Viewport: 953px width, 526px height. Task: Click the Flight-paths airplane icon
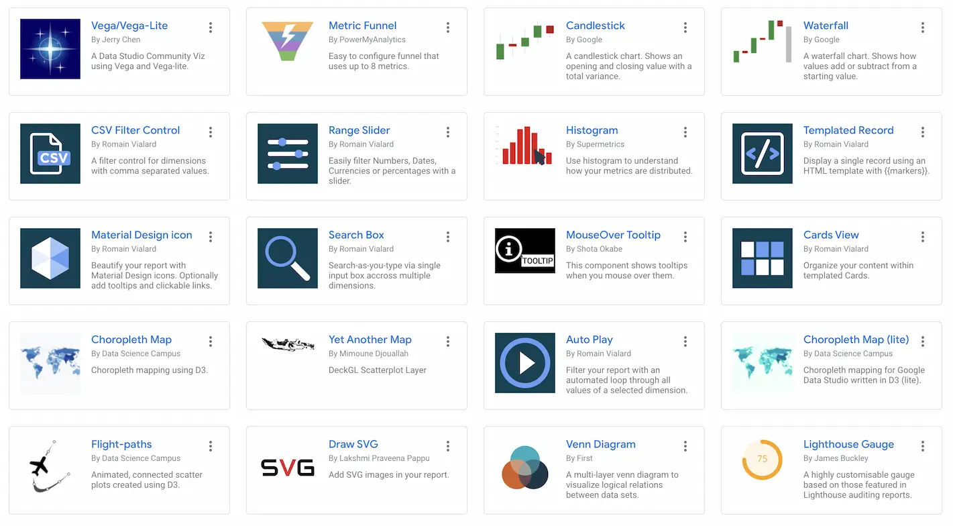click(x=50, y=467)
